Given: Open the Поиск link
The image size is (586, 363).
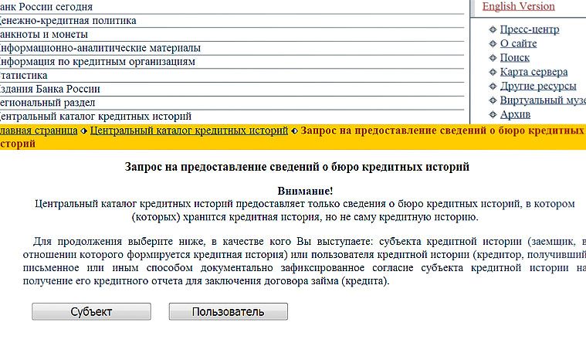Looking at the screenshot, I should (x=515, y=58).
